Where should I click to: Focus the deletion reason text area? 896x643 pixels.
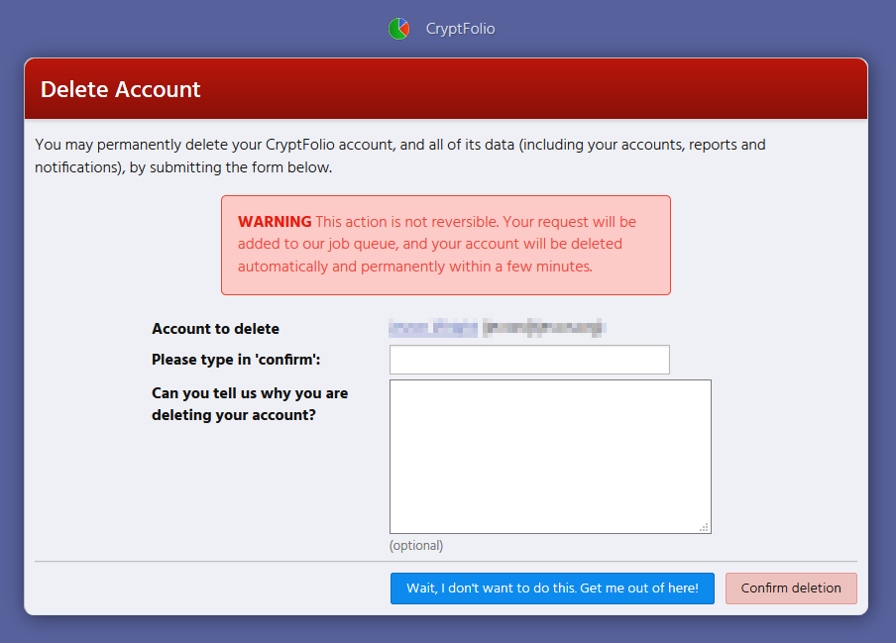click(x=549, y=456)
